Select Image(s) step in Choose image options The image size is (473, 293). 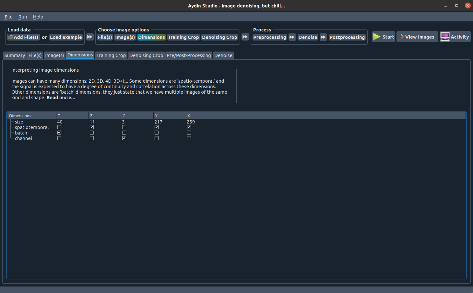point(125,37)
